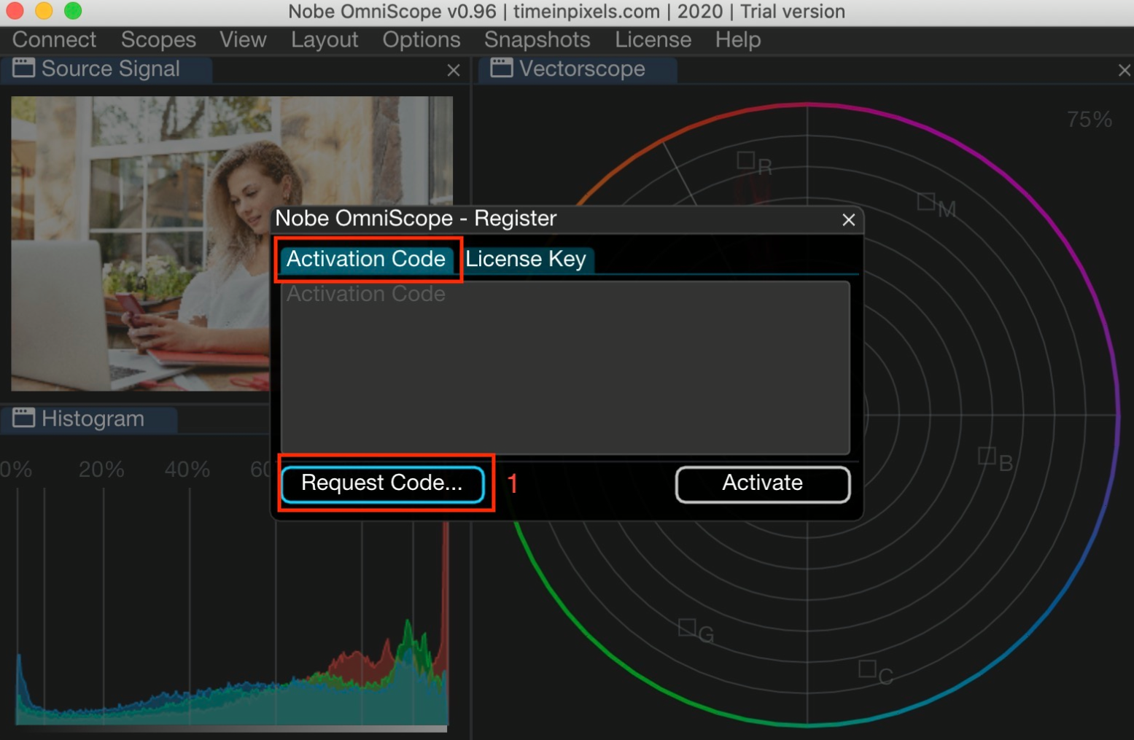Screen dimensions: 1134x740
Task: Click the macOS red close window button
Action: pyautogui.click(x=15, y=11)
